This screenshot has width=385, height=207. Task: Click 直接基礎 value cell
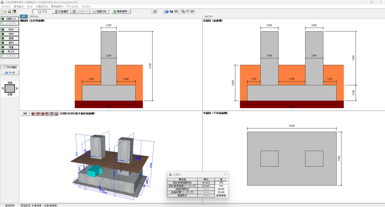pyautogui.click(x=221, y=195)
